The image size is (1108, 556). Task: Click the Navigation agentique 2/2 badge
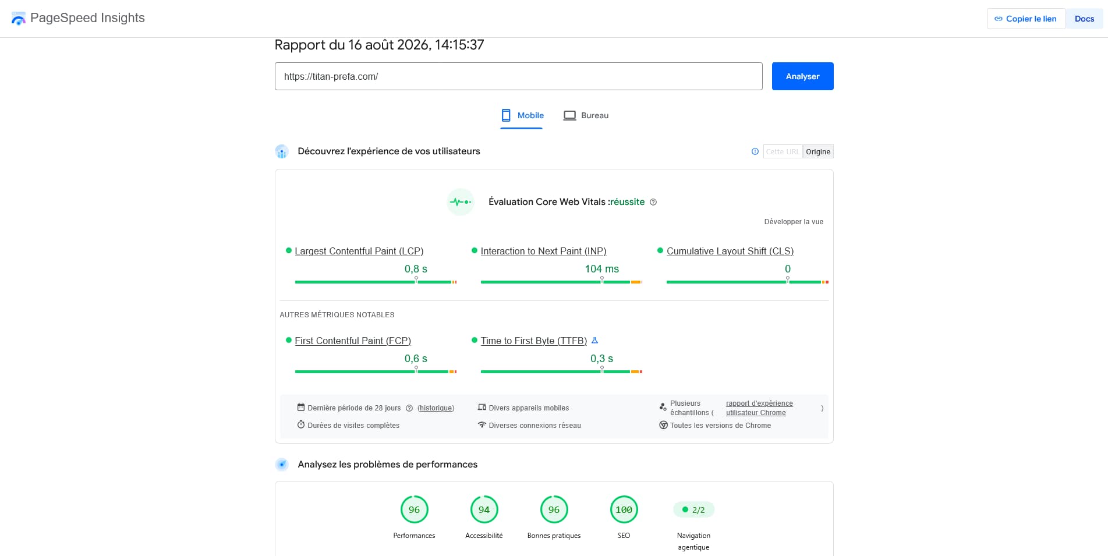(x=693, y=509)
